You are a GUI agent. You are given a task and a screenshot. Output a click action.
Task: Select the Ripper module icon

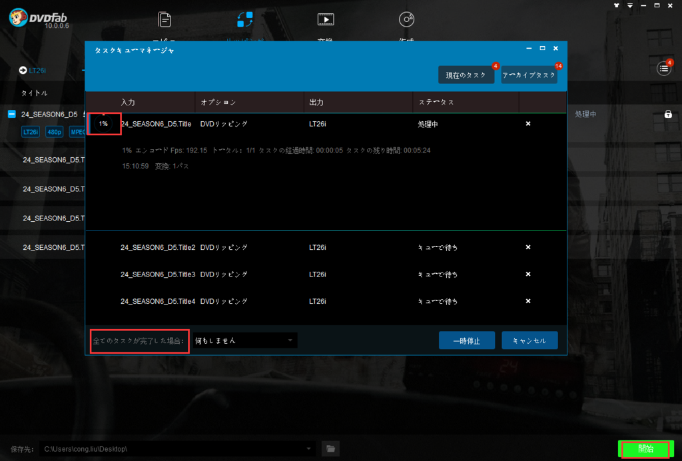point(245,19)
